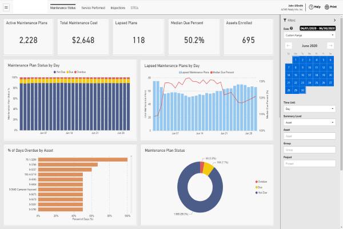Open the Summary Level dropdown
Screen dimensions: 343x229
click(x=309, y=122)
